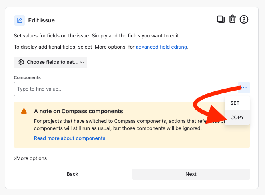Focus the Components value input field

[x=126, y=89]
